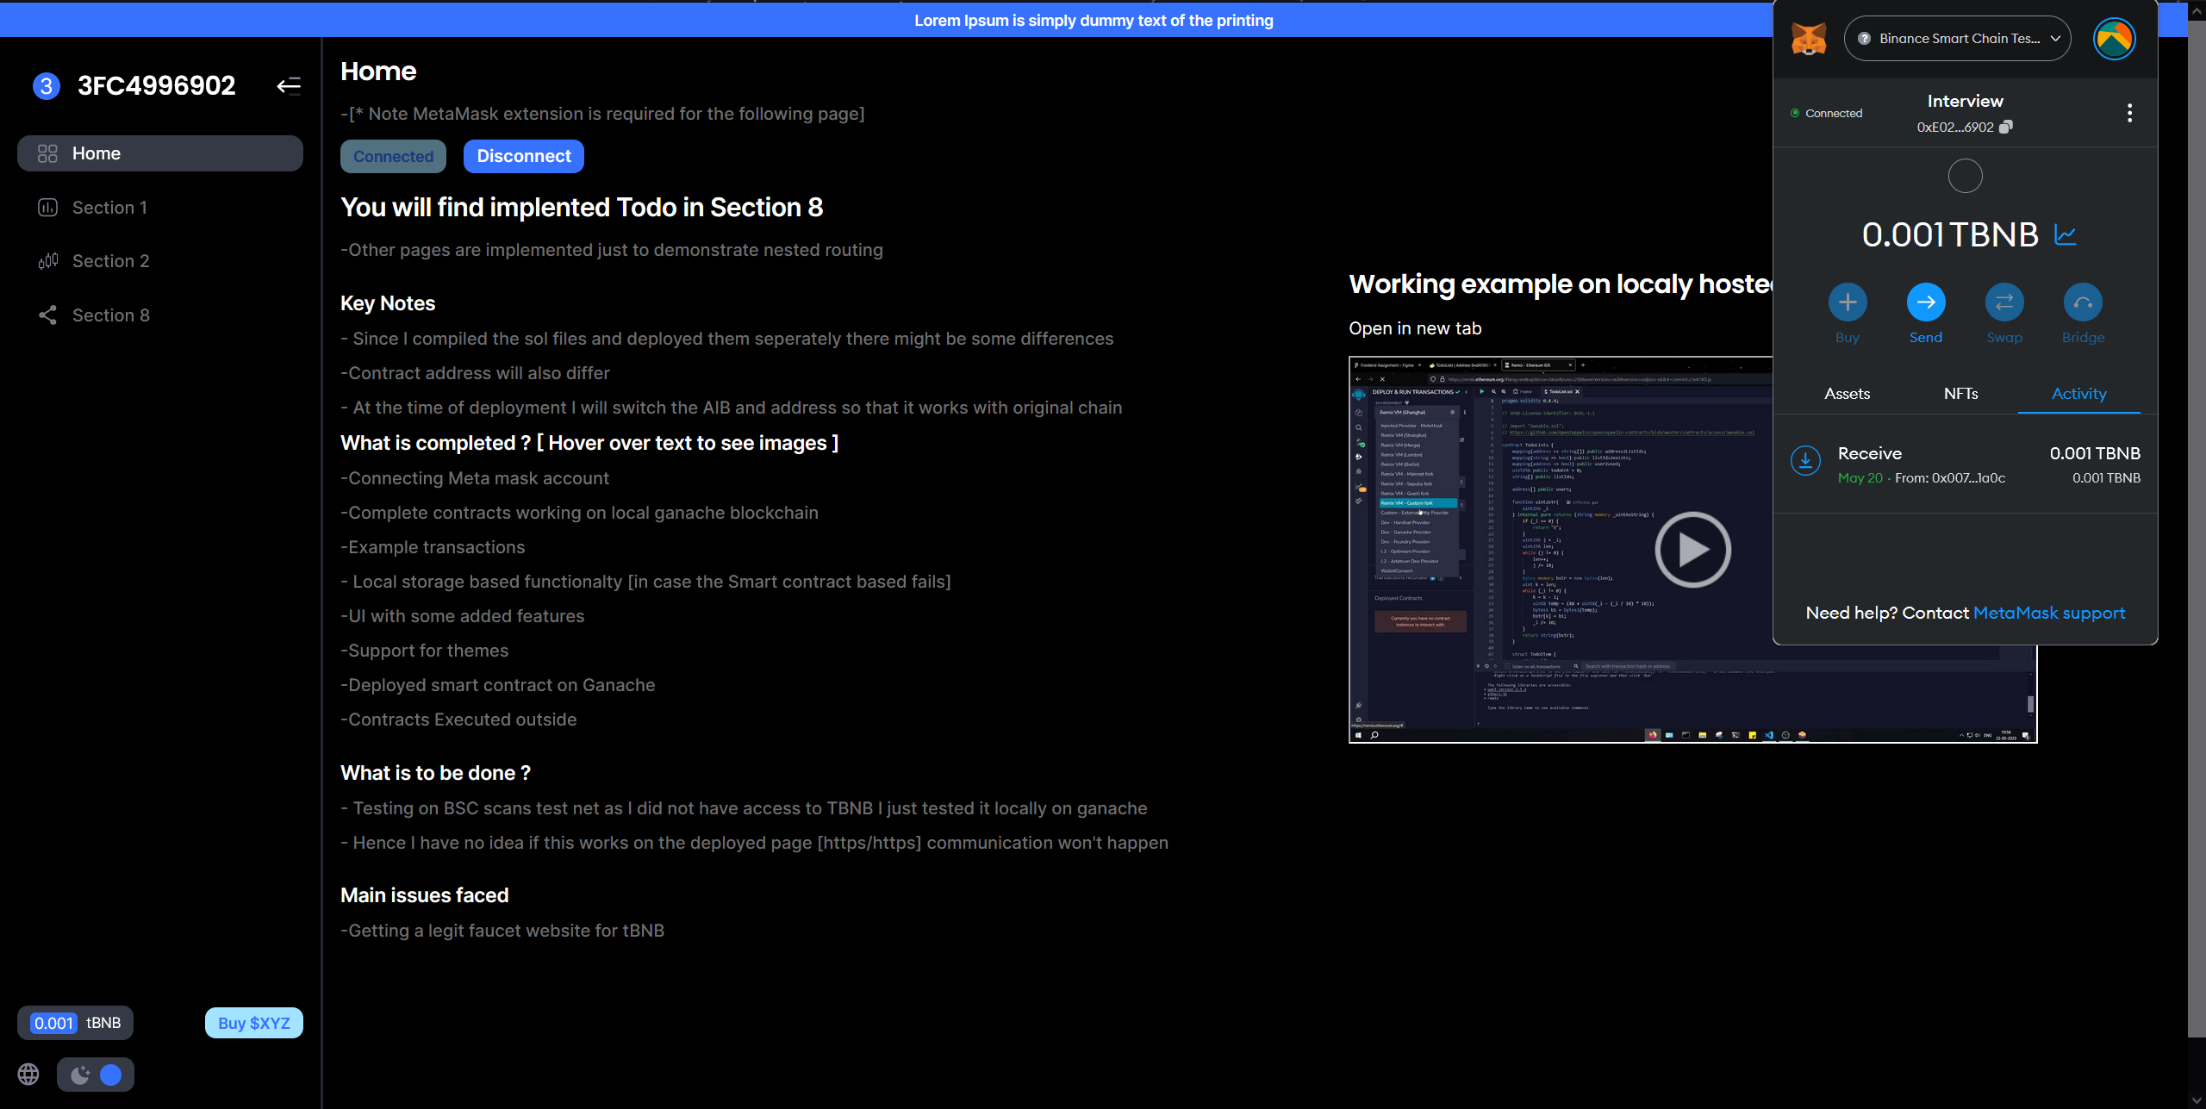Open the MetaMask account avatar menu
Viewport: 2206px width, 1109px height.
(2114, 39)
